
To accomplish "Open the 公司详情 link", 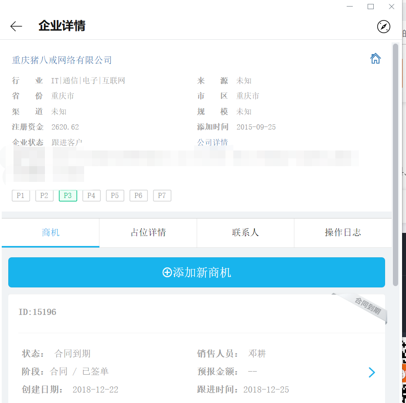I will [212, 142].
